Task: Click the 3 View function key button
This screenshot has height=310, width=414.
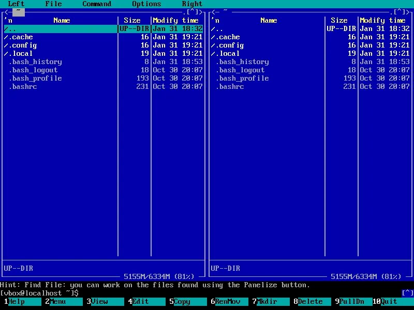Action: (x=106, y=301)
